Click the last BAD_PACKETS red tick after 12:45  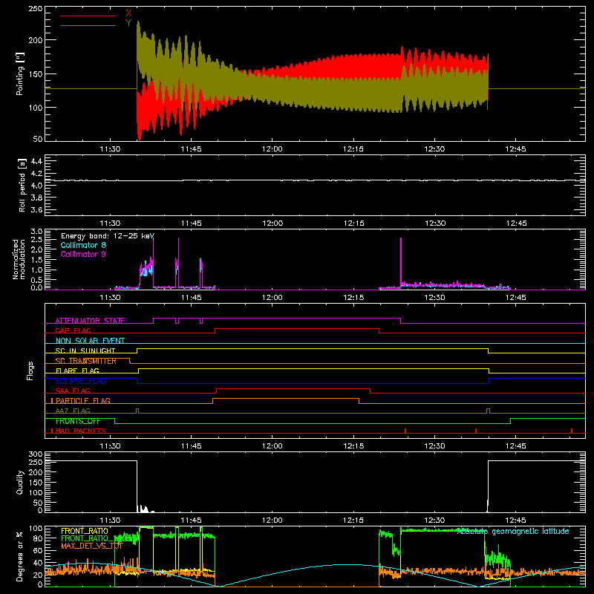(572, 431)
